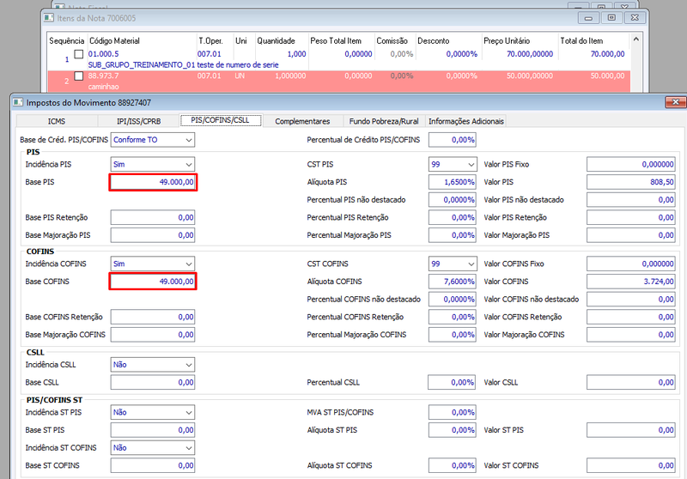Click the Base PIS input field
The image size is (687, 479).
coord(153,182)
